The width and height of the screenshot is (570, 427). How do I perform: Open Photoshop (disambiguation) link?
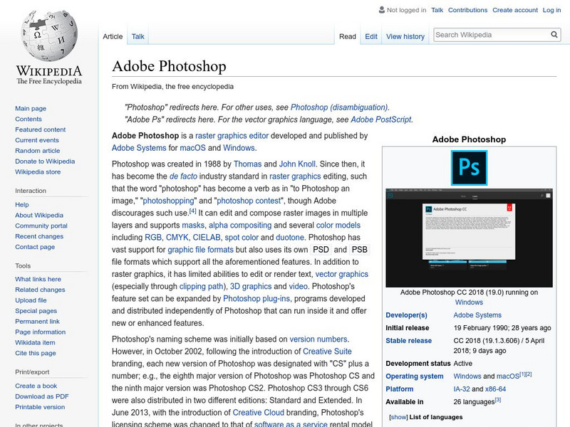pyautogui.click(x=340, y=107)
